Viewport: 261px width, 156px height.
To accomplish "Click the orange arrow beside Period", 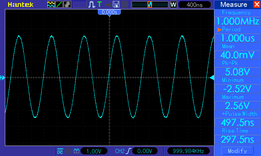I will coord(219,30).
